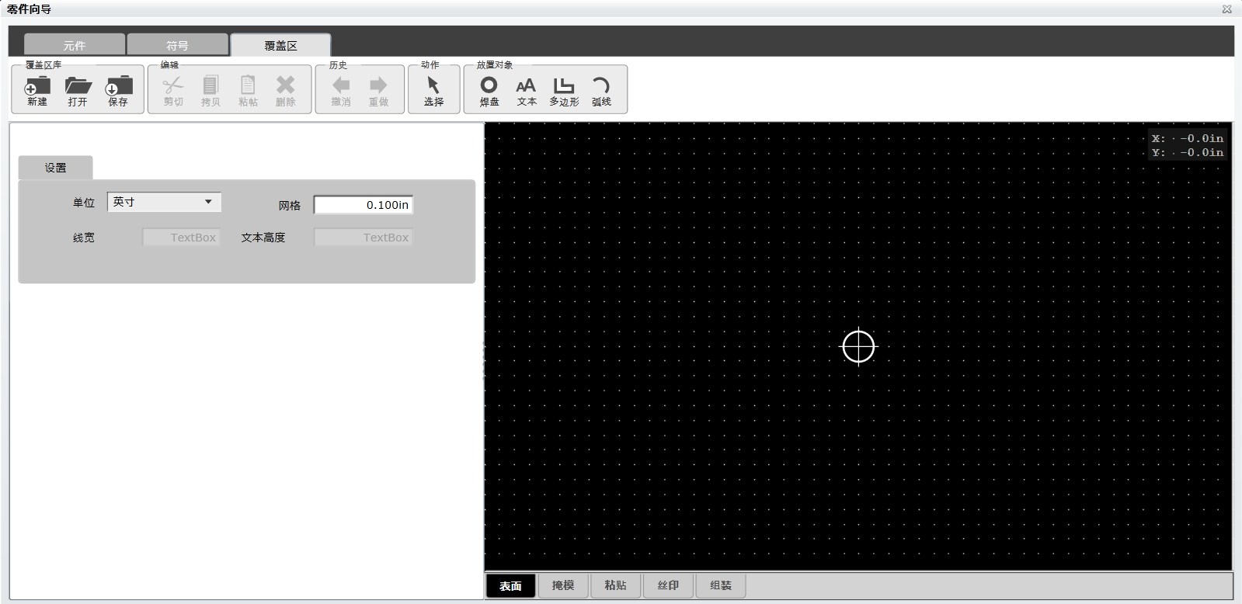Screen dimensions: 1242x604
Task: Click the 打开 (Open) folder icon
Action: [x=78, y=91]
